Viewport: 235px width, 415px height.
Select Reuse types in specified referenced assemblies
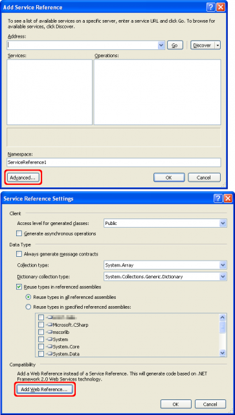[x=29, y=307]
